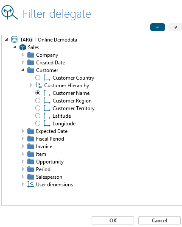The width and height of the screenshot is (182, 227).
Task: Click the Customer Hierarchy icon
Action: coord(39,85)
